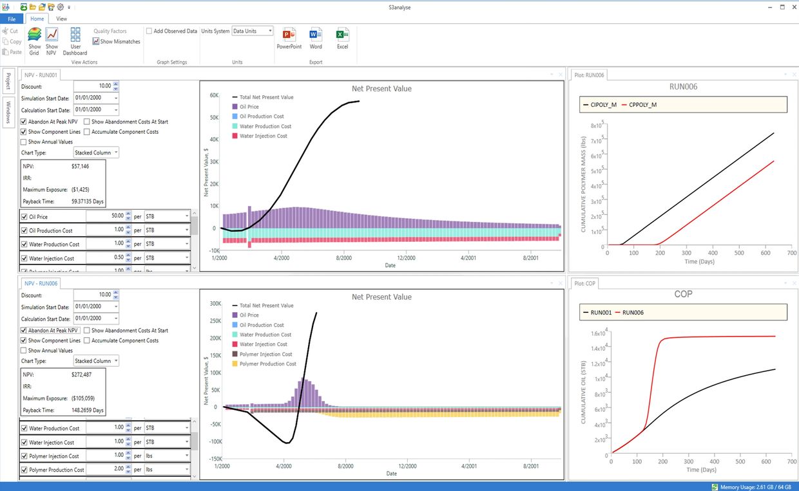Click the Oil Price legend swatch in the top chart
The height and width of the screenshot is (491, 799).
235,107
